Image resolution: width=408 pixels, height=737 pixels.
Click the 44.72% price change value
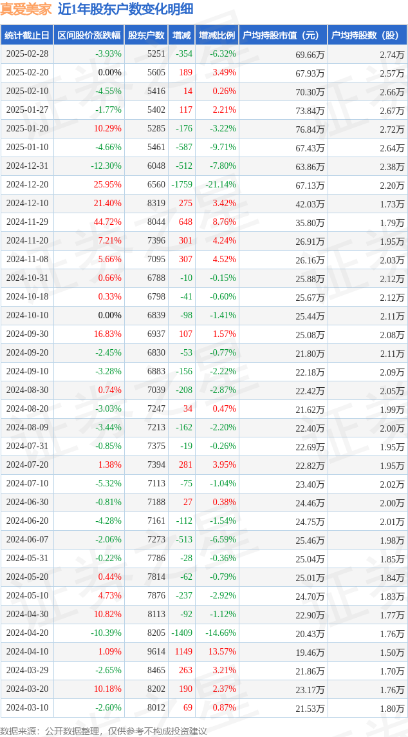107,222
